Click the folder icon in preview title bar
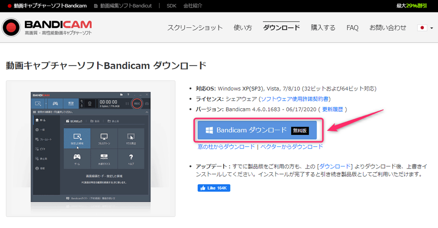438x228 pixels. click(x=121, y=95)
